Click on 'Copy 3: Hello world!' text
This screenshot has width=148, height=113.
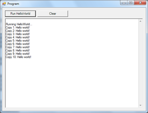point(18,34)
